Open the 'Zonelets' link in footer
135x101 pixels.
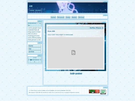point(52,91)
